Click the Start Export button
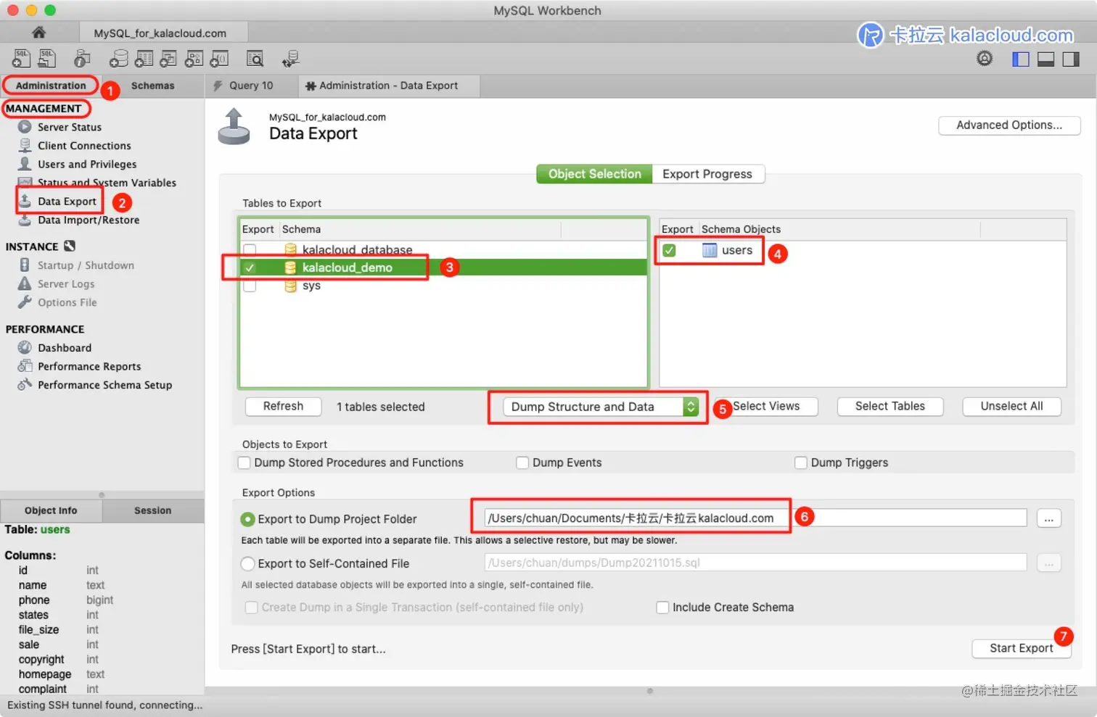Image resolution: width=1097 pixels, height=717 pixels. pos(1022,648)
